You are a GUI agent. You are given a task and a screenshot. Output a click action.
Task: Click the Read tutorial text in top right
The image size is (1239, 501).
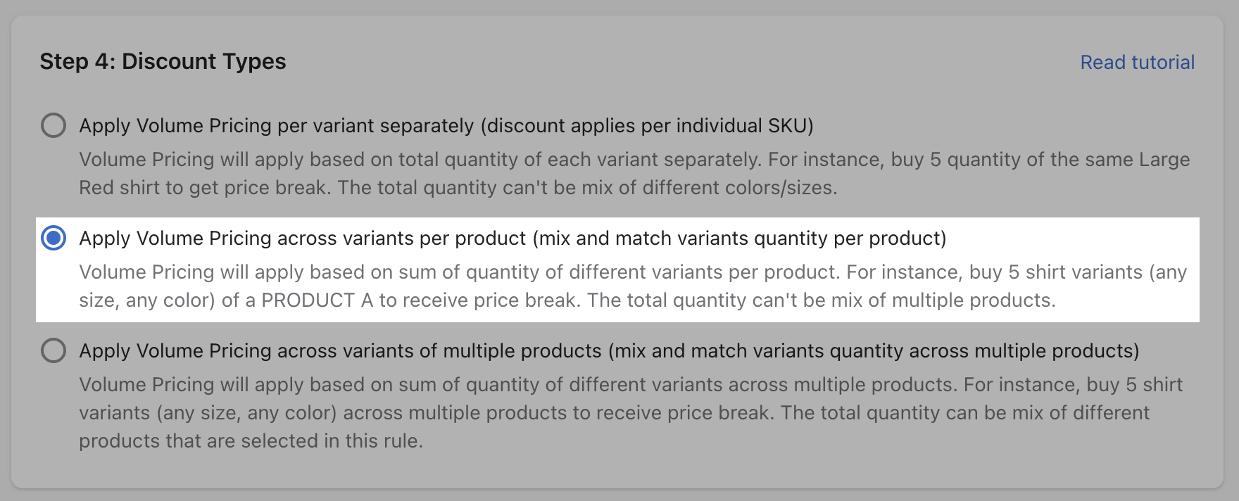(1136, 62)
